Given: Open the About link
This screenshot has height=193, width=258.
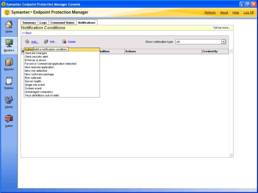Looking at the screenshot, I should (x=224, y=12).
